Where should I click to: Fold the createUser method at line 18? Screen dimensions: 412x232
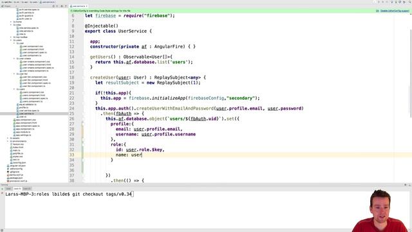click(84, 77)
